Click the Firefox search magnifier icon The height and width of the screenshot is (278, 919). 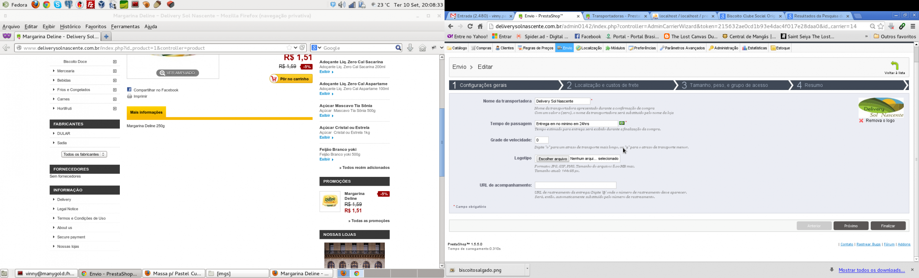(398, 48)
